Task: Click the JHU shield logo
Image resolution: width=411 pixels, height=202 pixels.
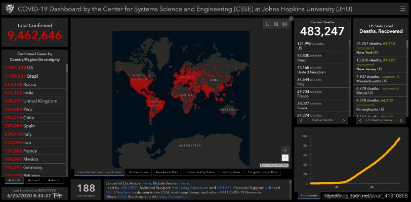Action: coord(9,9)
